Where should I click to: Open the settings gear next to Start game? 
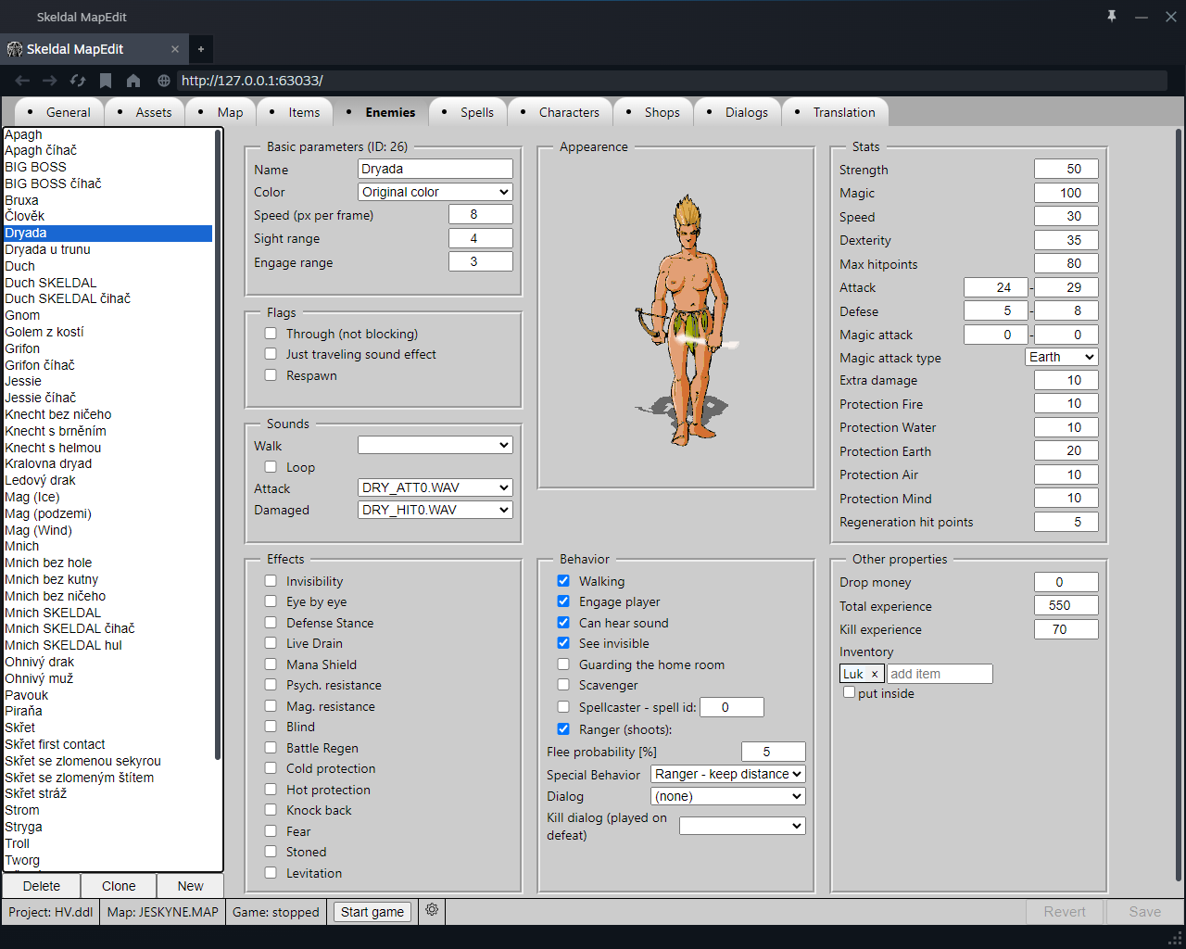tap(432, 911)
